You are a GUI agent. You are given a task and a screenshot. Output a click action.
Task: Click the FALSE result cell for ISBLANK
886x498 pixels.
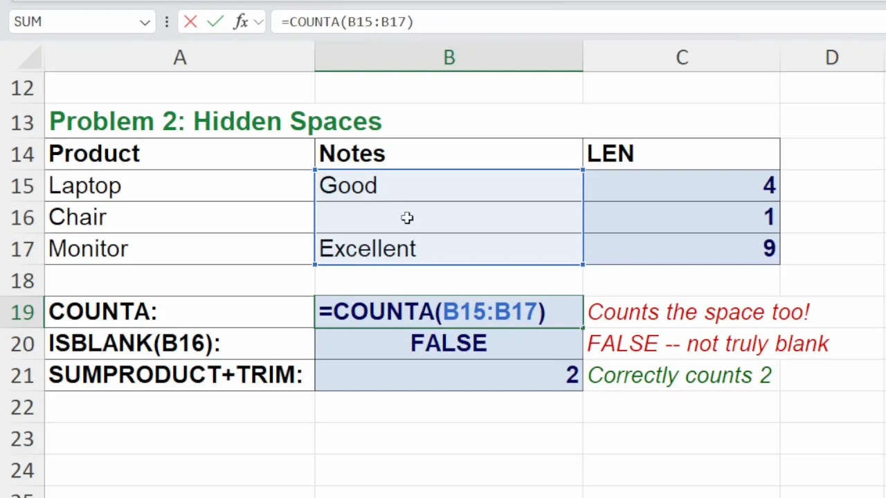(449, 344)
